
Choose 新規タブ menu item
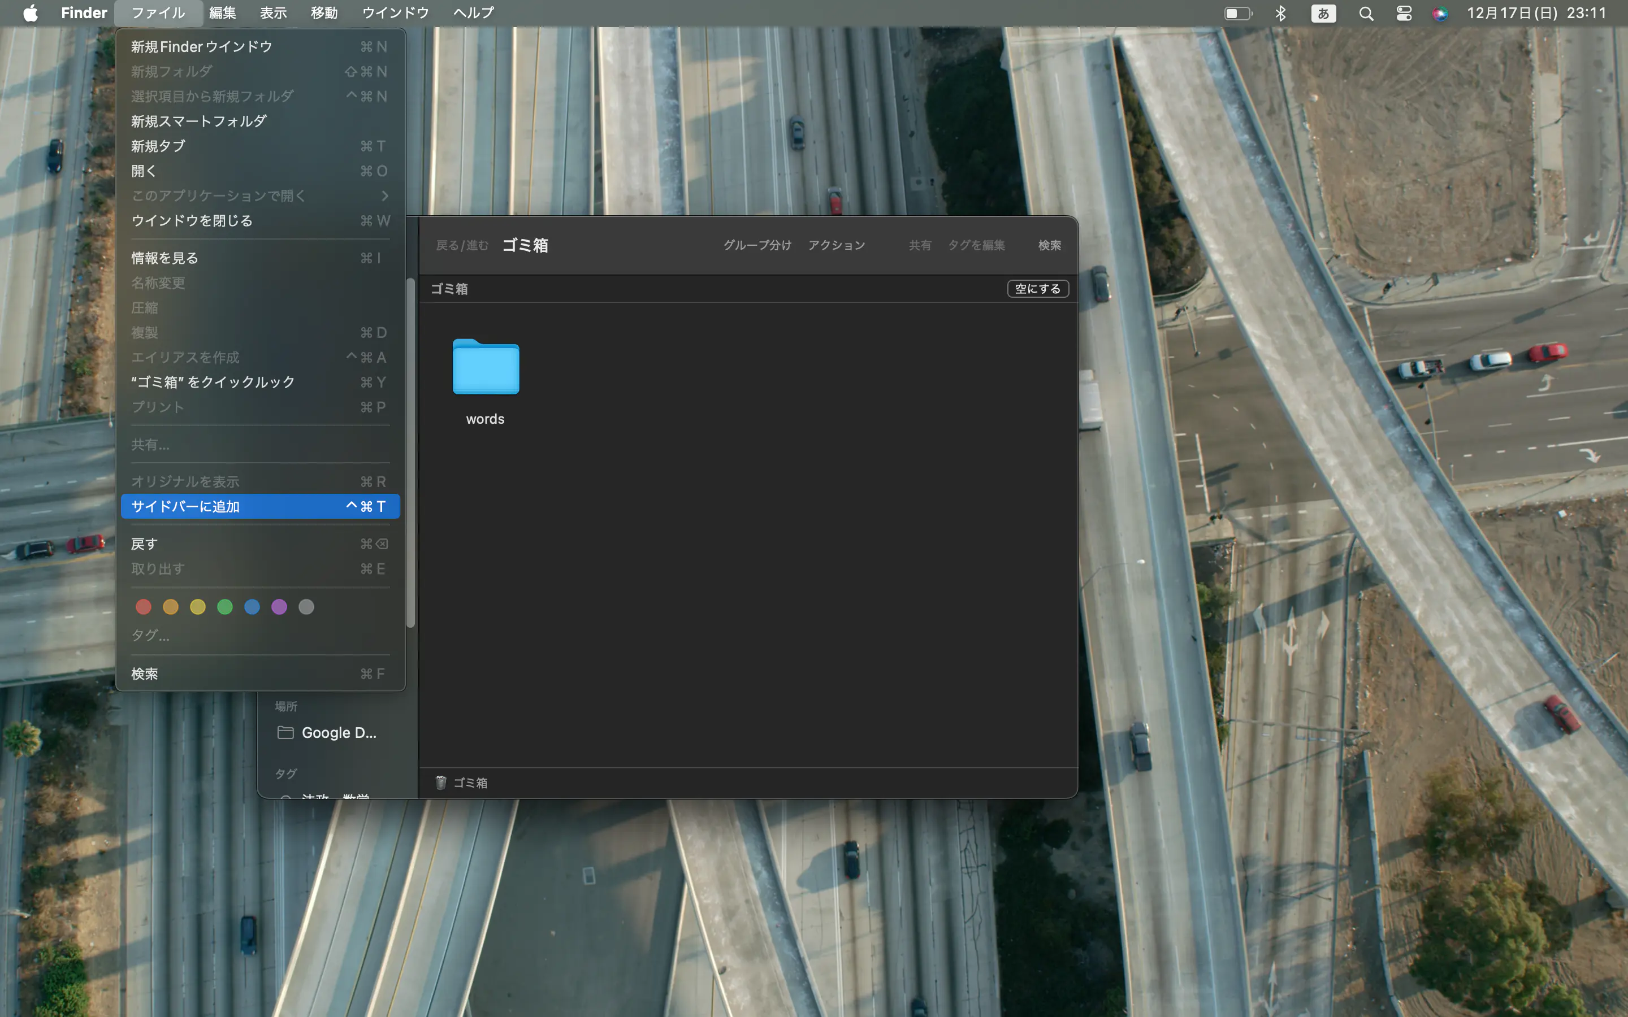tap(261, 146)
